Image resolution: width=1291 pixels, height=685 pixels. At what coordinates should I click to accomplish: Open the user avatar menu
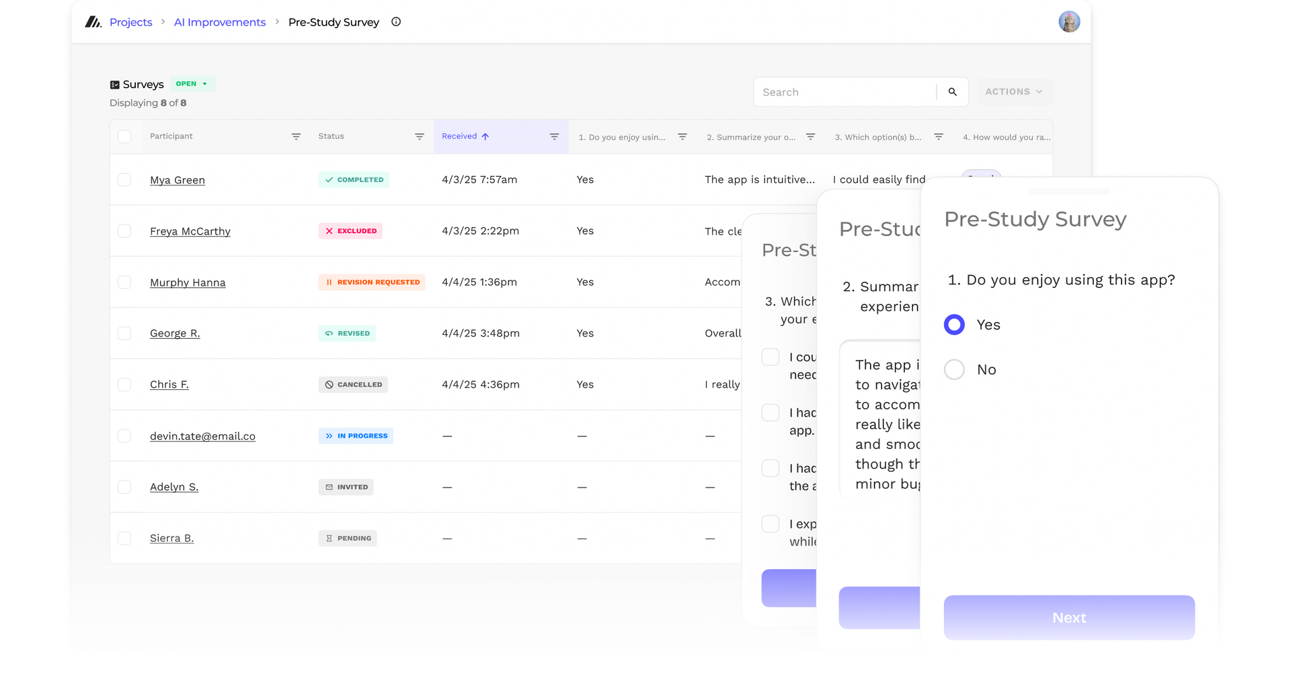pyautogui.click(x=1069, y=22)
